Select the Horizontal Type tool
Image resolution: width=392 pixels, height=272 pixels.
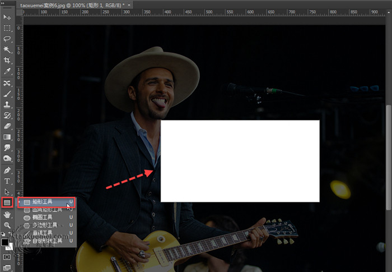(x=7, y=181)
